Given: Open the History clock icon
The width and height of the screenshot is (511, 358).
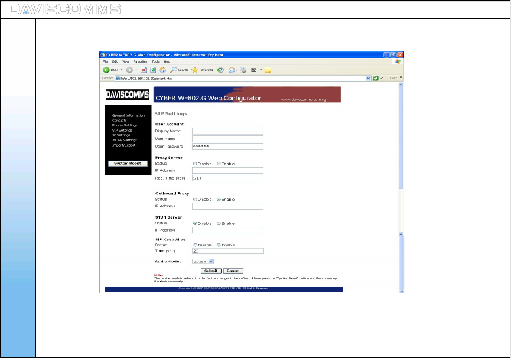Looking at the screenshot, I should point(220,70).
